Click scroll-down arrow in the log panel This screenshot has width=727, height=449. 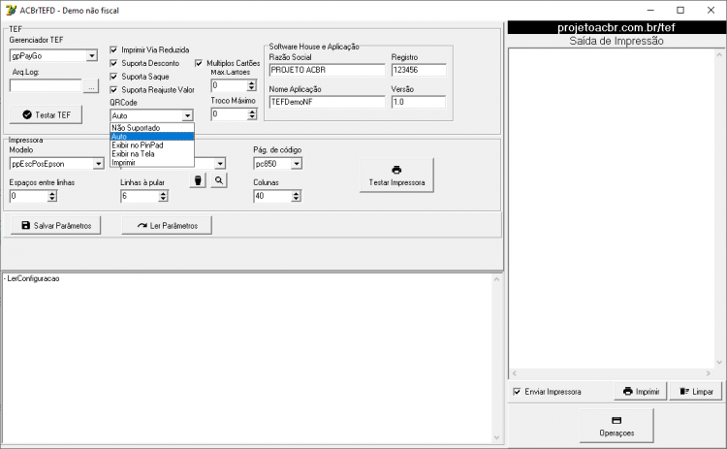[496, 437]
